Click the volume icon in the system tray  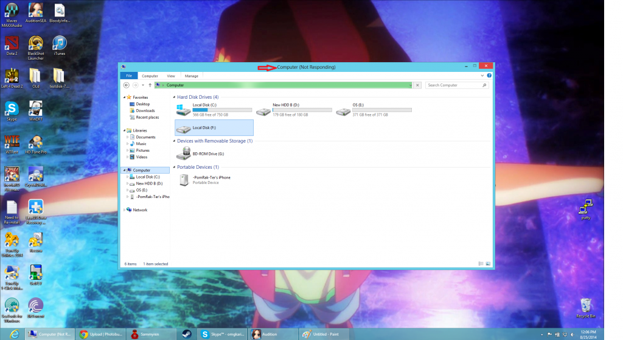(573, 335)
